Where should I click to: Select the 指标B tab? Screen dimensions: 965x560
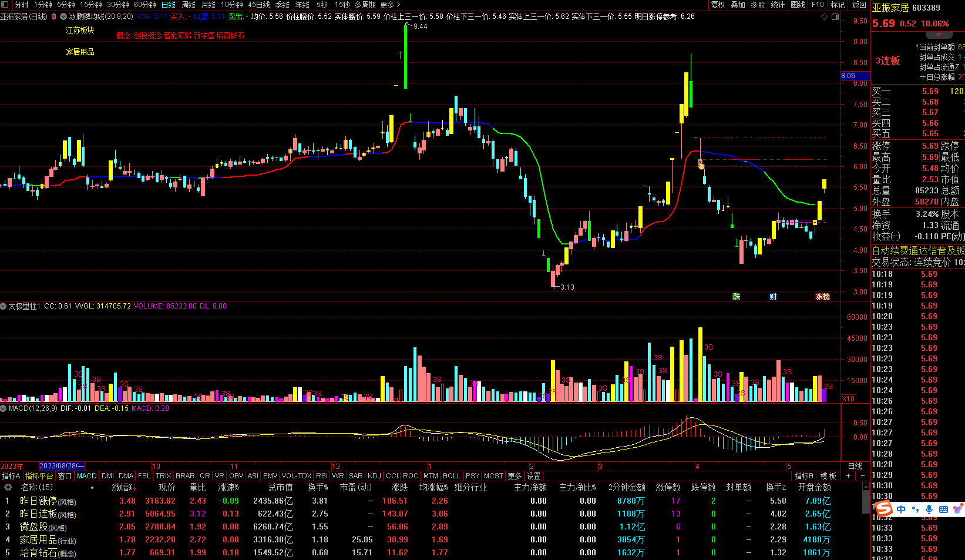pyautogui.click(x=804, y=476)
